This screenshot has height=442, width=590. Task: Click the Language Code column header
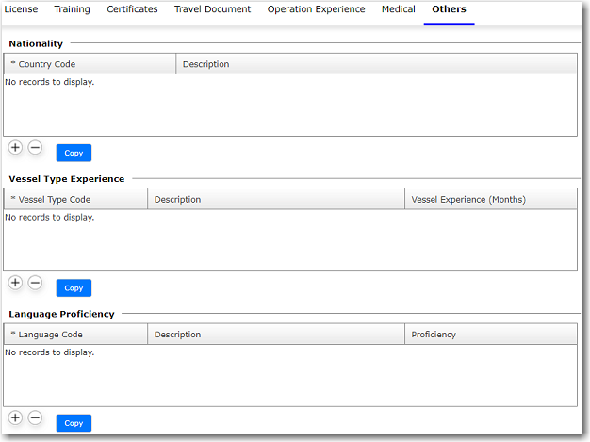click(x=51, y=335)
